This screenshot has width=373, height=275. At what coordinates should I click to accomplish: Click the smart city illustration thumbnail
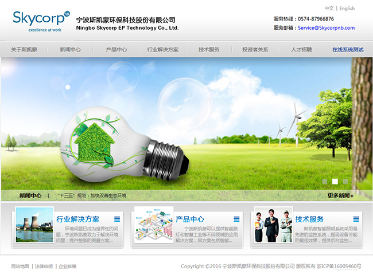tap(153, 225)
